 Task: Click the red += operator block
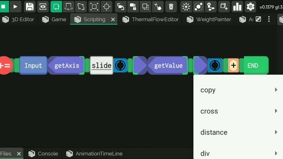tap(5, 65)
